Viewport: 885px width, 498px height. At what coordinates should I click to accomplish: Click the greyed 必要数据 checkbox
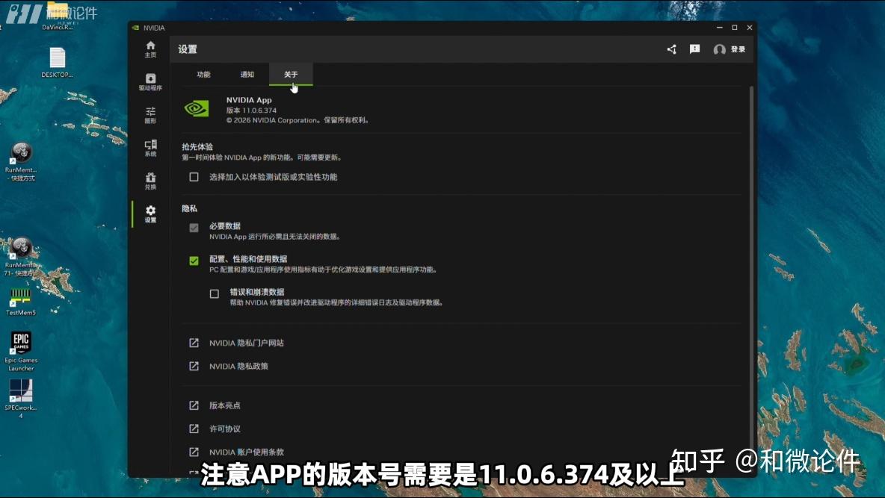tap(194, 228)
